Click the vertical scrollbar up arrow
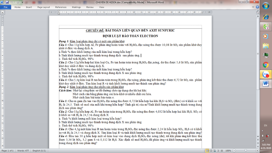The height and width of the screenshot is (153, 272). 258,16
